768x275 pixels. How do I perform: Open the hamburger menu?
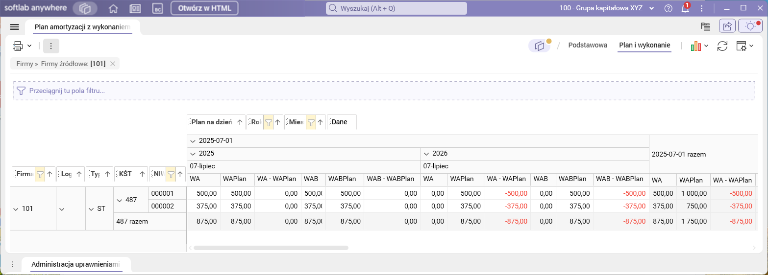point(15,27)
